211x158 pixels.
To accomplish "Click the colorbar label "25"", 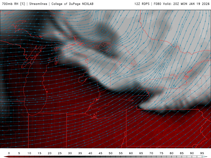I will point(60,153).
